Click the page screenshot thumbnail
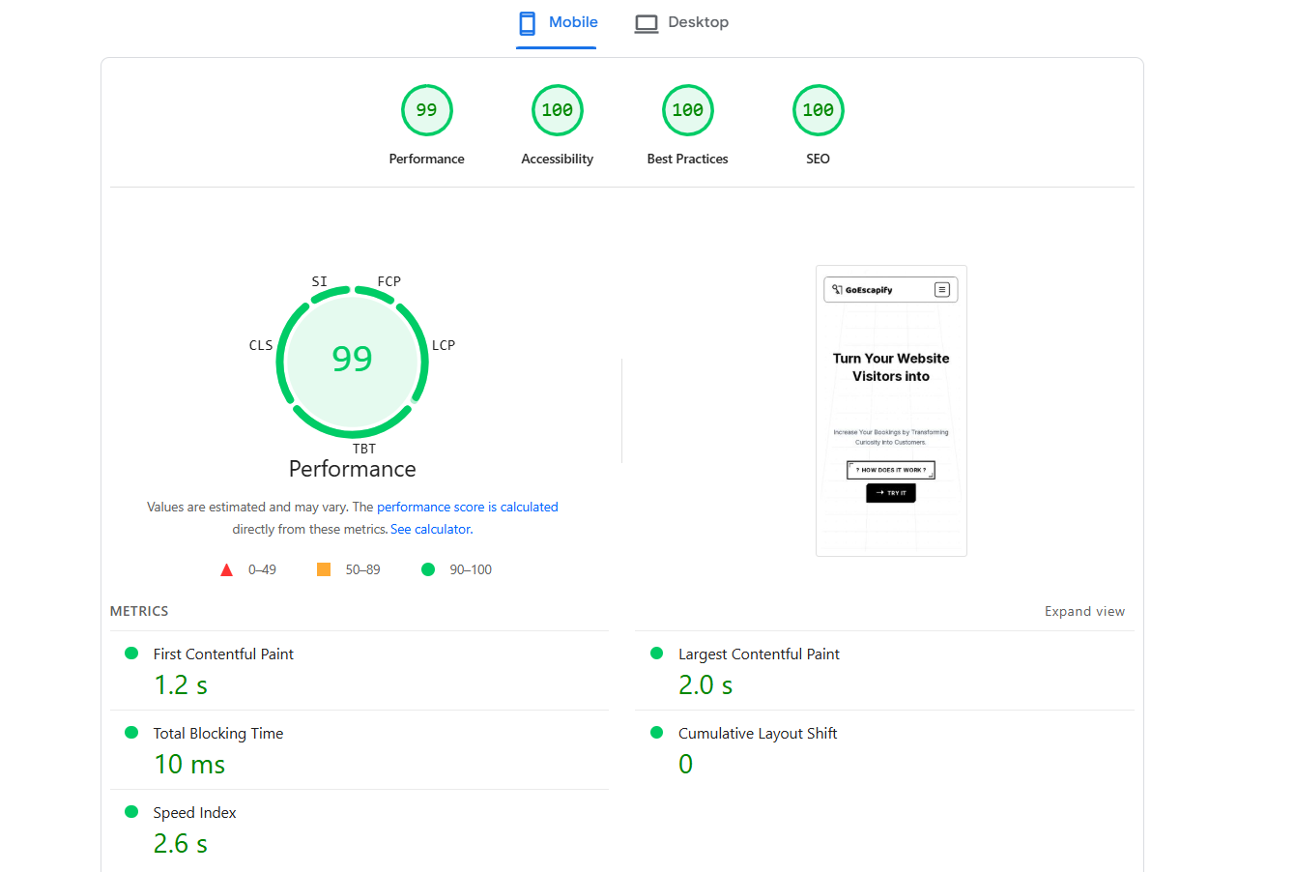The image size is (1295, 872). coord(891,411)
